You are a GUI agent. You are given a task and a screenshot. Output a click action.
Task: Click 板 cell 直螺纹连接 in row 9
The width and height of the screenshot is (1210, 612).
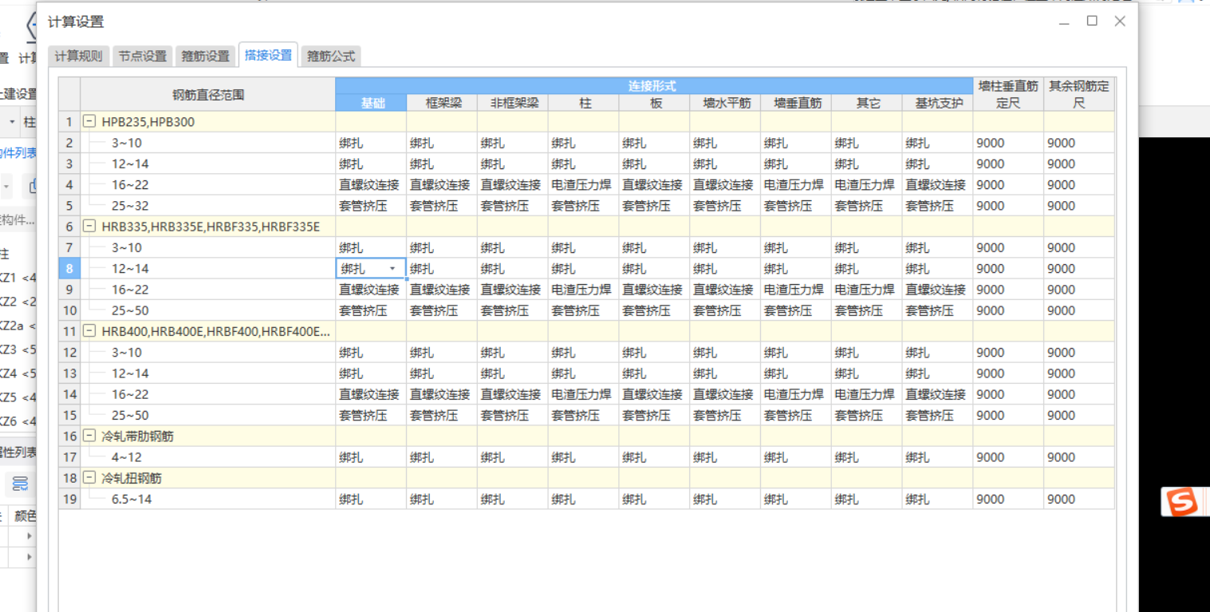tap(654, 290)
